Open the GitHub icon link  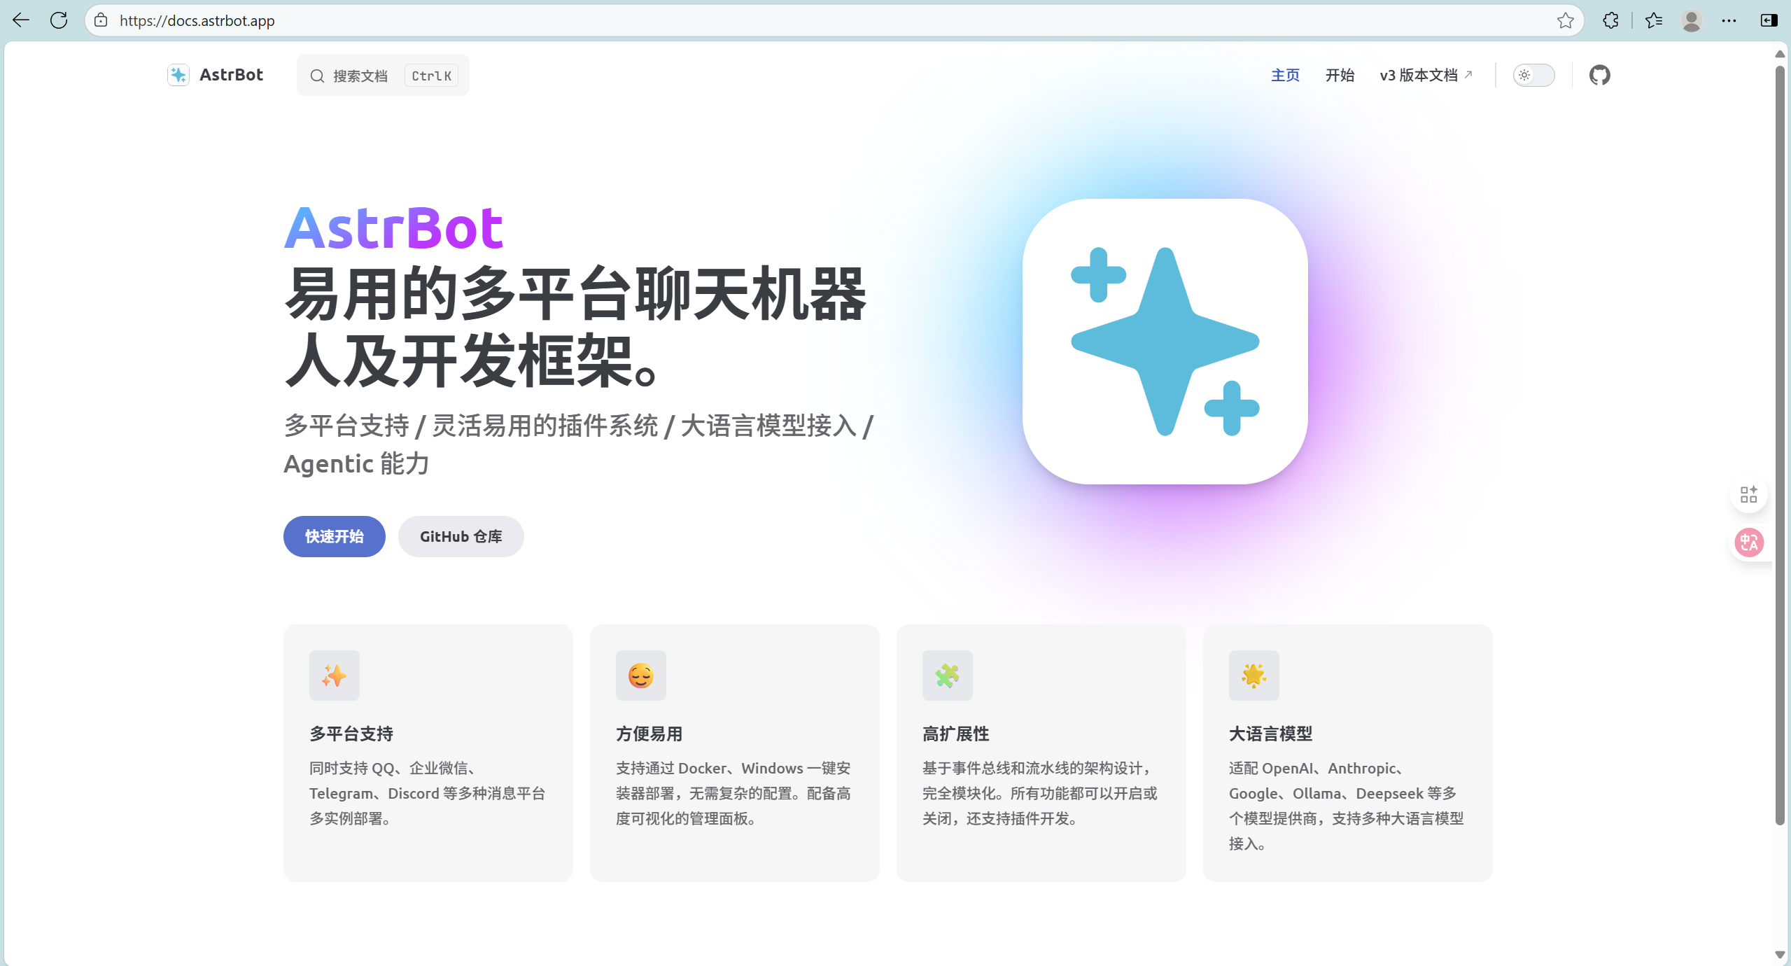1599,75
